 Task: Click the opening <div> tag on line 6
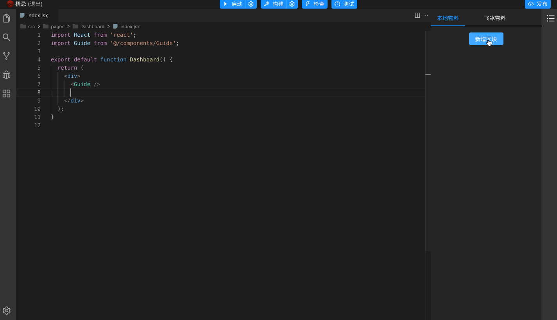point(72,76)
